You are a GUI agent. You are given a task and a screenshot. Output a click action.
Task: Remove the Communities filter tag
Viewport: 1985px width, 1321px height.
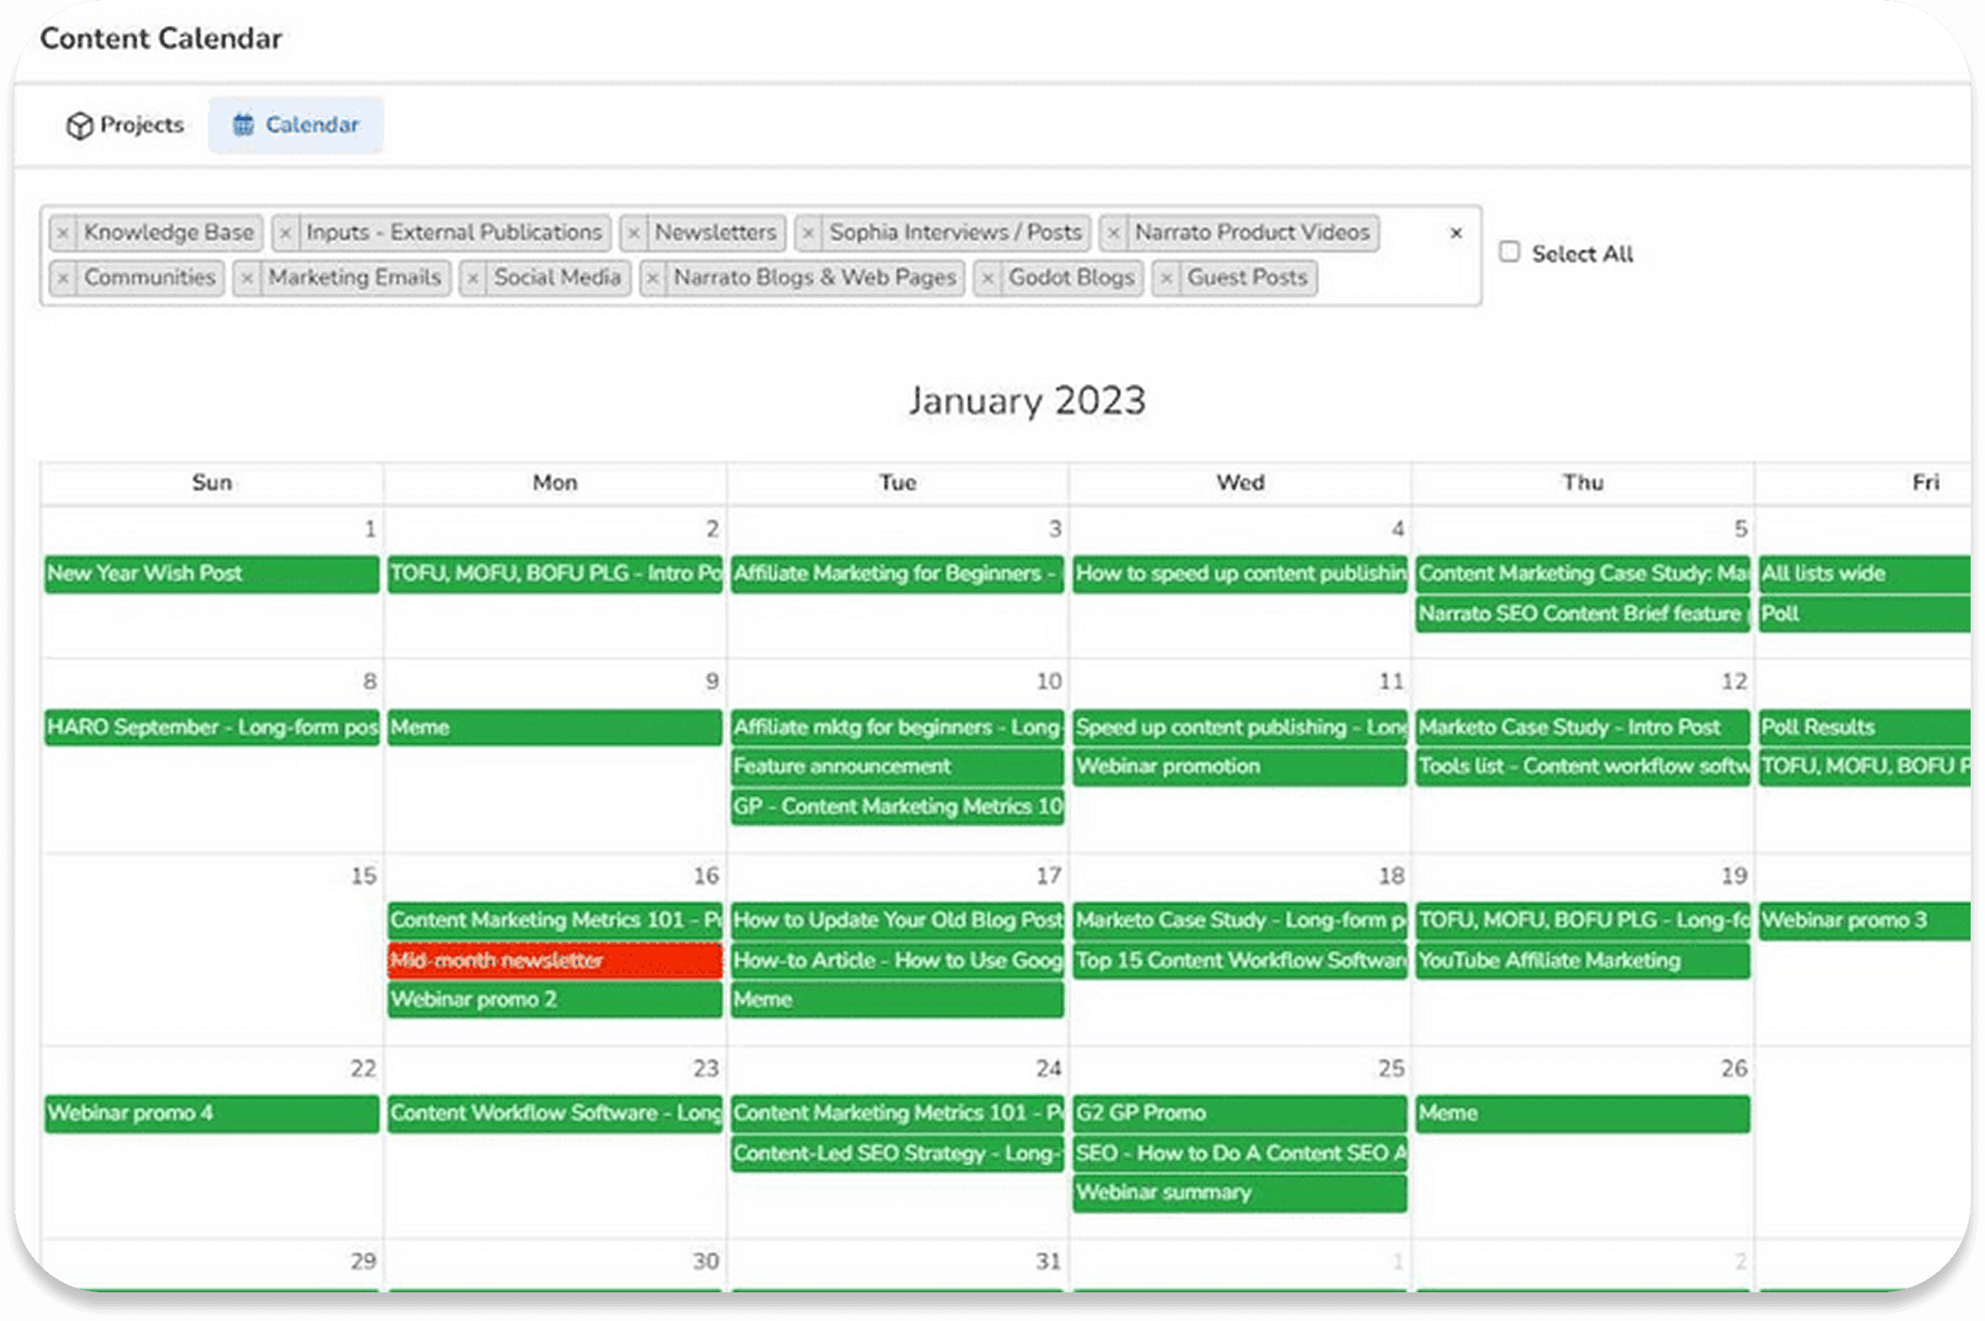click(x=63, y=278)
